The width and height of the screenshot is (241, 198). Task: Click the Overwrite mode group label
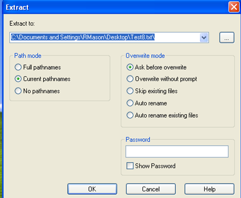[145, 56]
